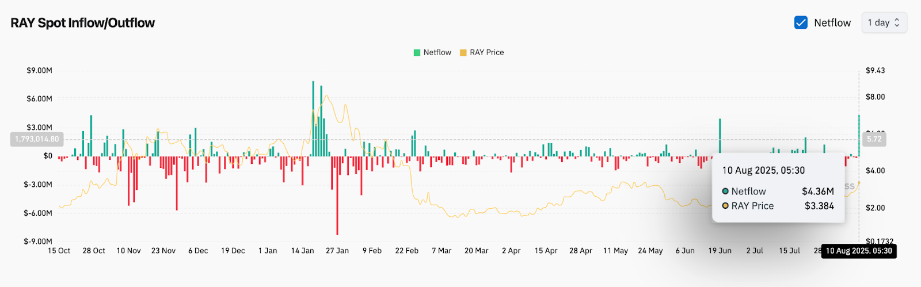Screen dimensions: 921x287
Task: Click the yellow RAY Price dot in tooltip
Action: pyautogui.click(x=725, y=206)
